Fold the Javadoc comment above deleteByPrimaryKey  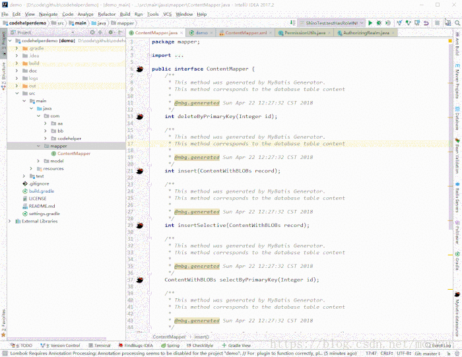click(x=149, y=76)
